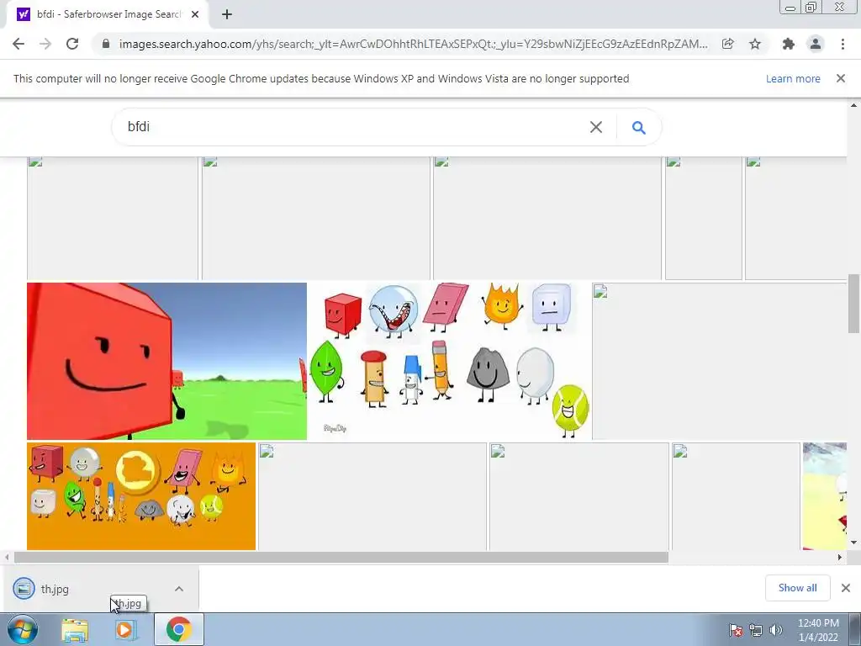Open the network tray icon
Viewport: 861px width, 646px height.
point(756,630)
